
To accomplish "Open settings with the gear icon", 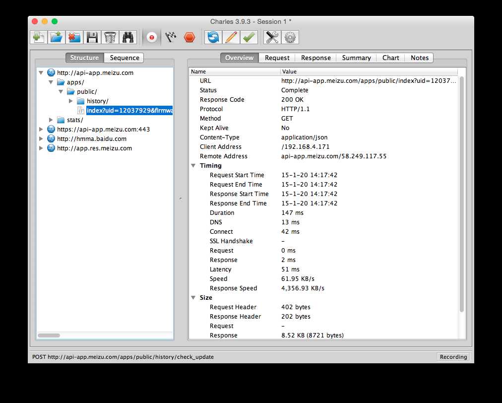I will pyautogui.click(x=290, y=37).
